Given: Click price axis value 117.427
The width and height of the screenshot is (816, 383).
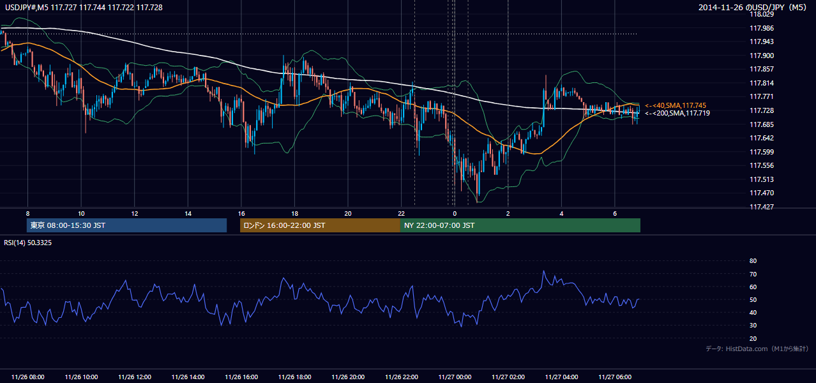Looking at the screenshot, I should [x=761, y=207].
